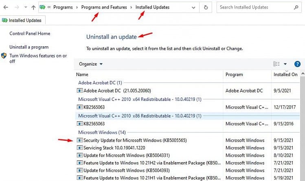Click the Adobe Acrobat DC update icon
305x181 pixels.
[x=79, y=91]
